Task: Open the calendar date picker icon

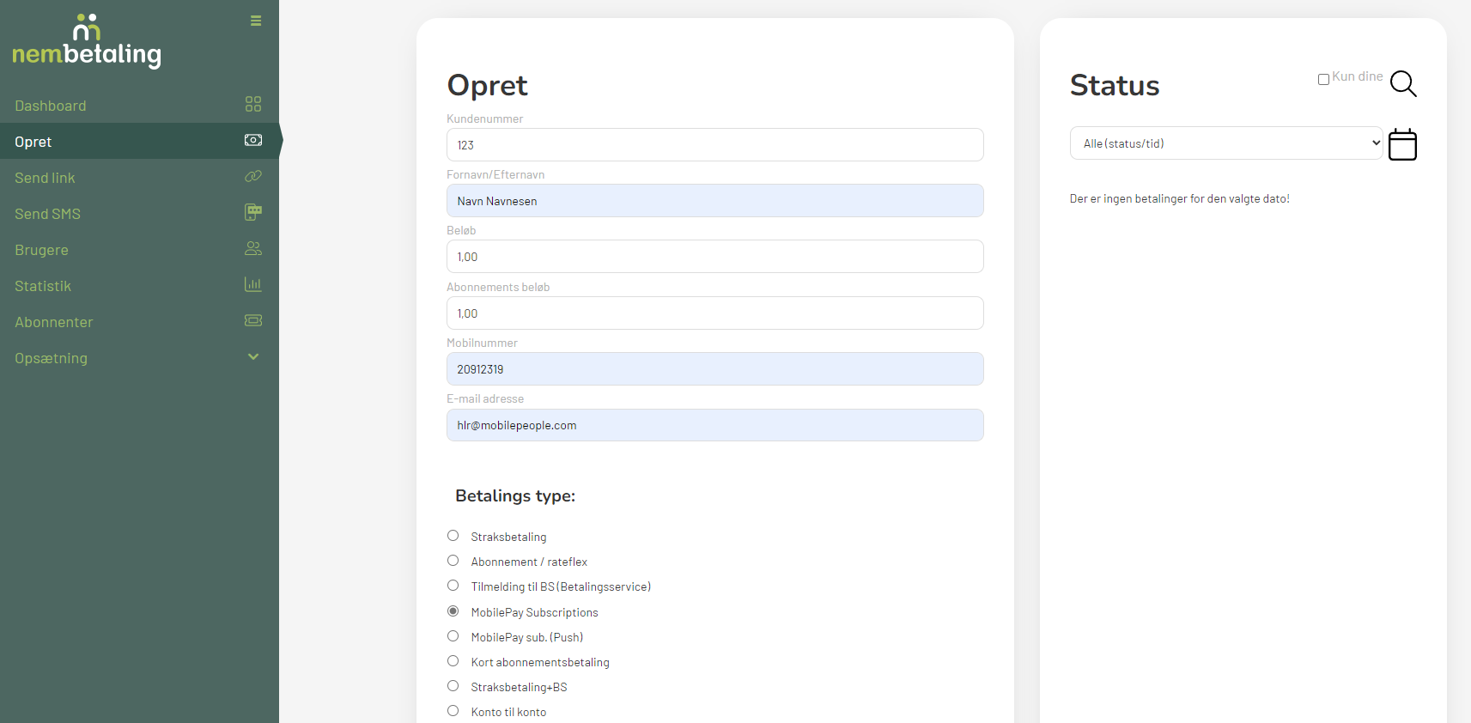Action: (1402, 144)
